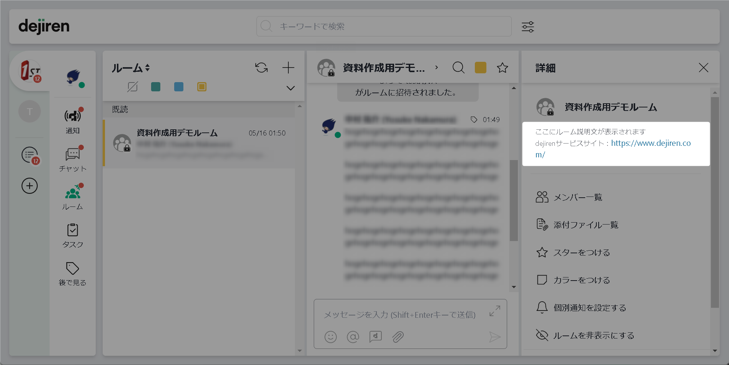Screen dimensions: 729x365
Task: Expand room title details arrow
Action: tap(436, 68)
